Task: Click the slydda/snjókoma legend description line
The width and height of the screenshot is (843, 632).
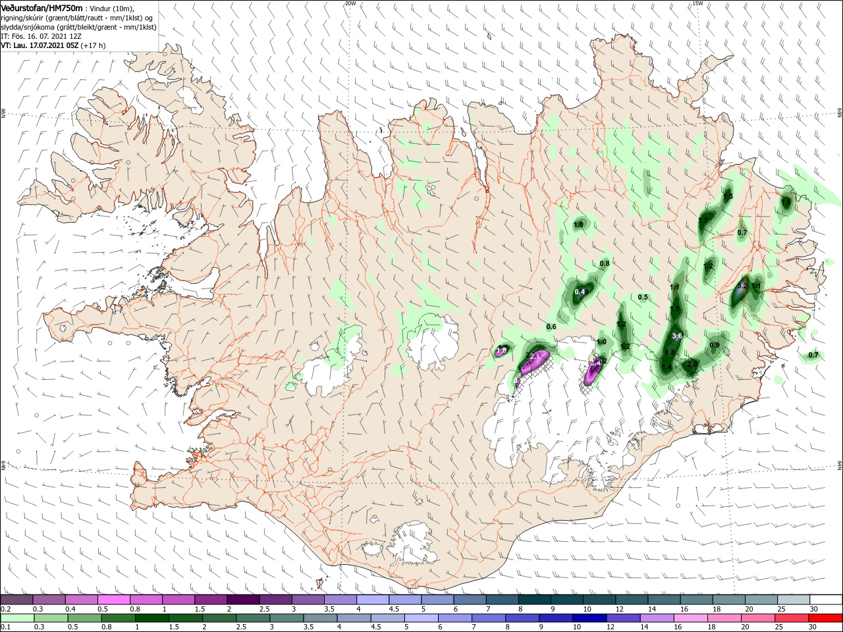Action: [78, 27]
